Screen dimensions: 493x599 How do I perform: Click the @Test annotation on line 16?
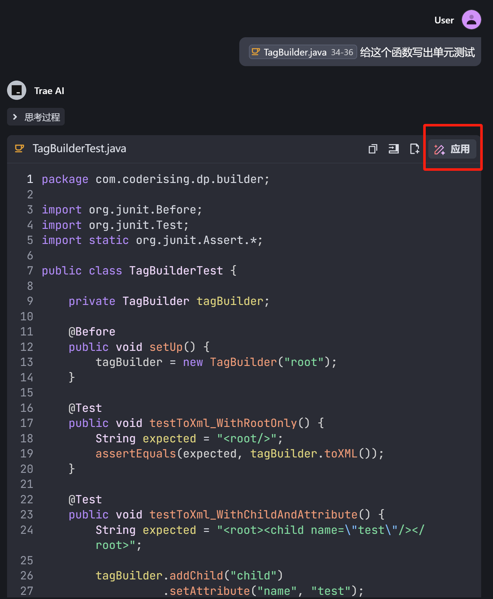[85, 408]
